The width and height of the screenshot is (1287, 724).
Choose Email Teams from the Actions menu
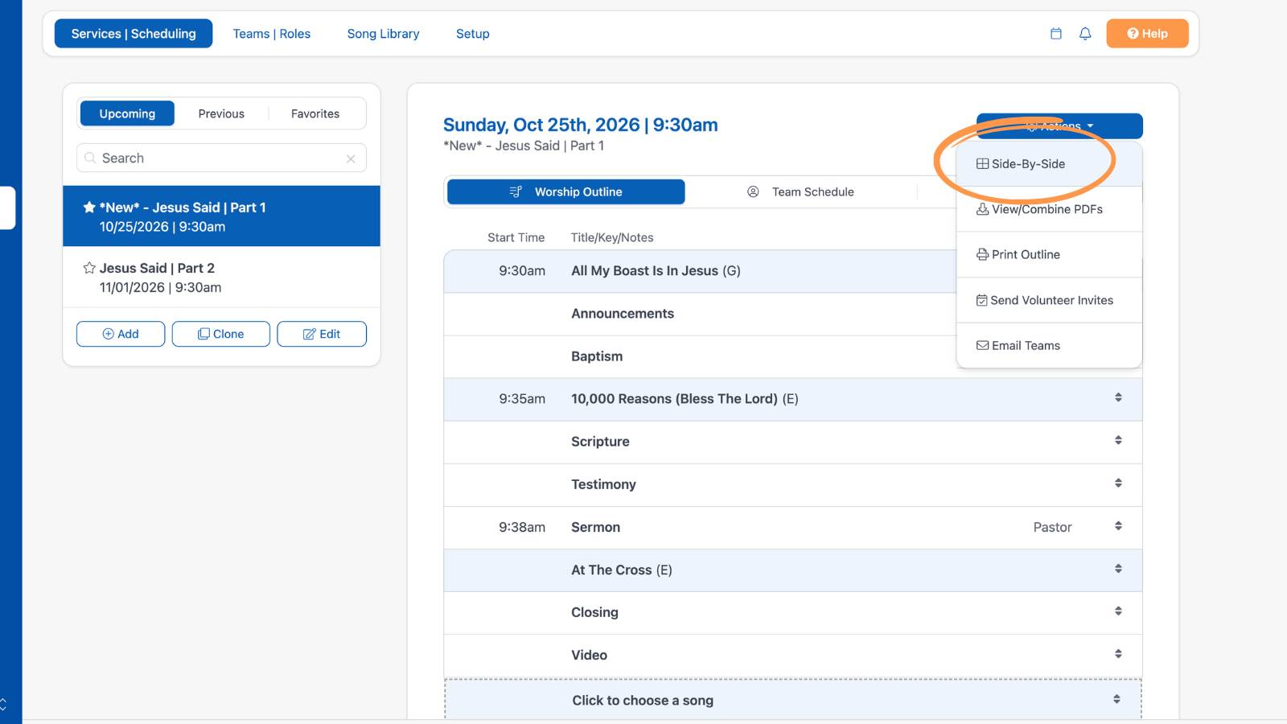pos(1049,345)
